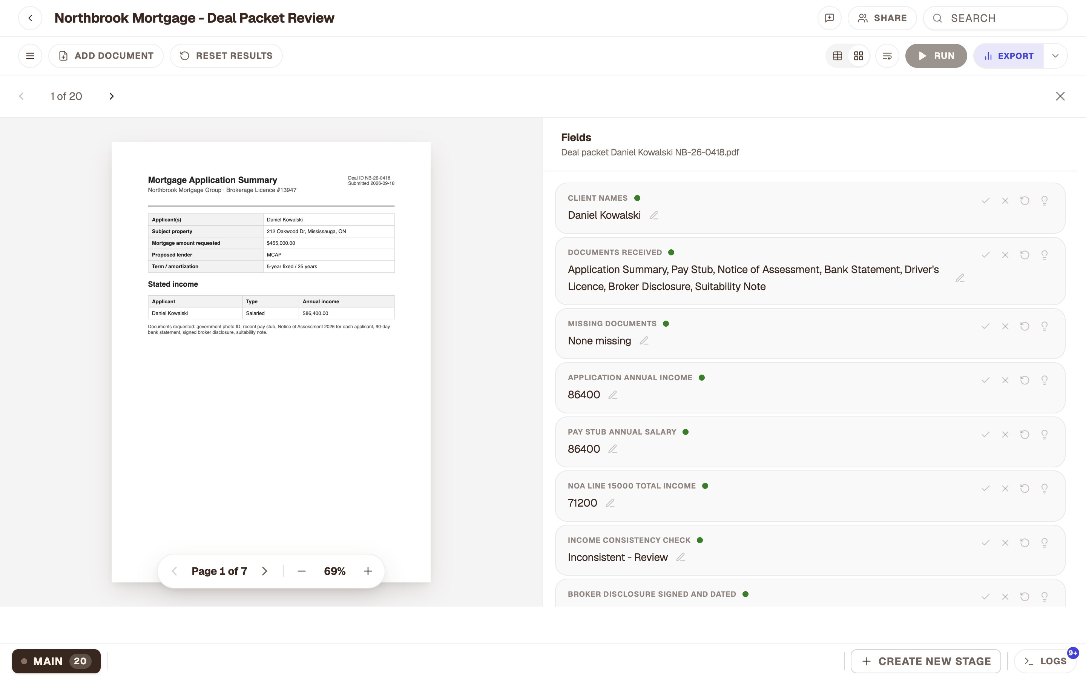
Task: Create a new stage
Action: pyautogui.click(x=926, y=661)
